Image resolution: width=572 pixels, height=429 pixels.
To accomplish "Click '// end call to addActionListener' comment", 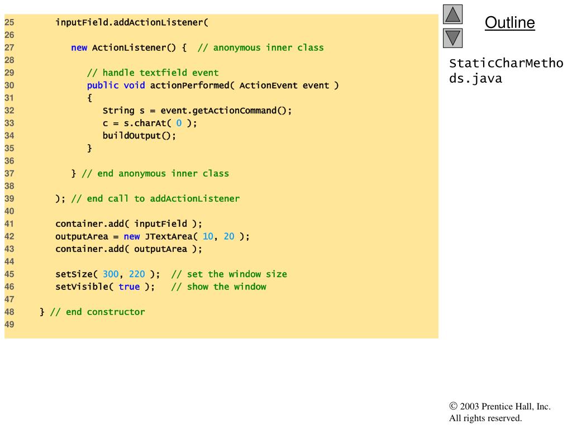I will coord(155,199).
